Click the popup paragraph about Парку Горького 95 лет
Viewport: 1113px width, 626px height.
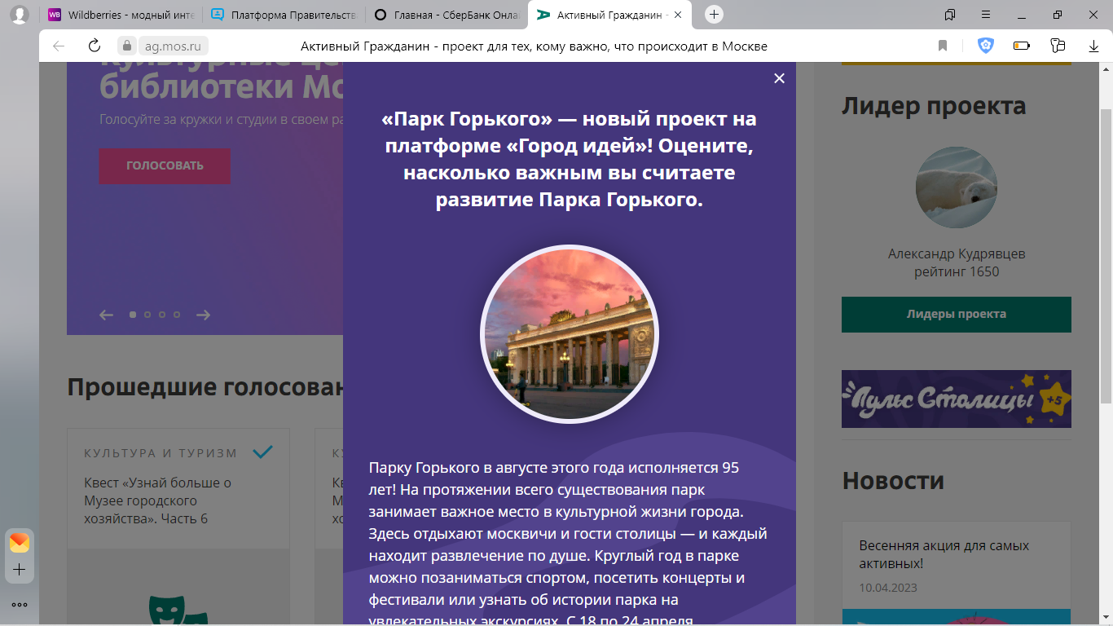(569, 542)
